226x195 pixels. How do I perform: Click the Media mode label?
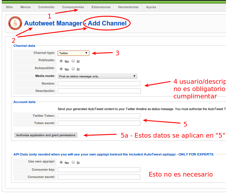45,76
